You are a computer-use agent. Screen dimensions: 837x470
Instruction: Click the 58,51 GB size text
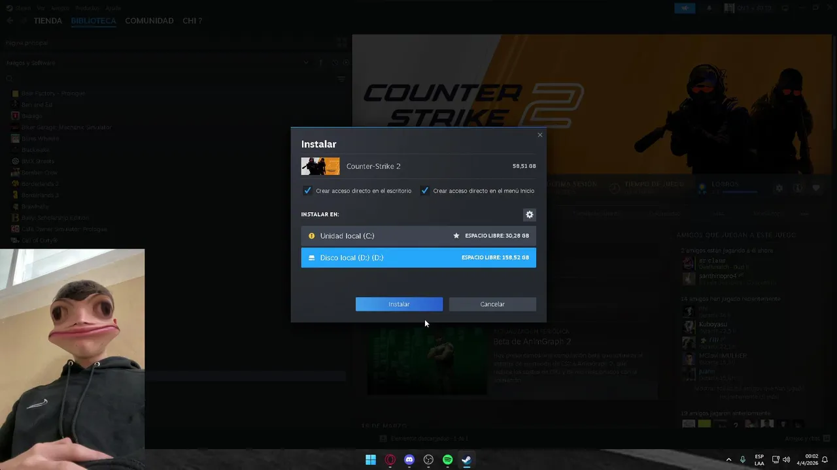pyautogui.click(x=524, y=166)
